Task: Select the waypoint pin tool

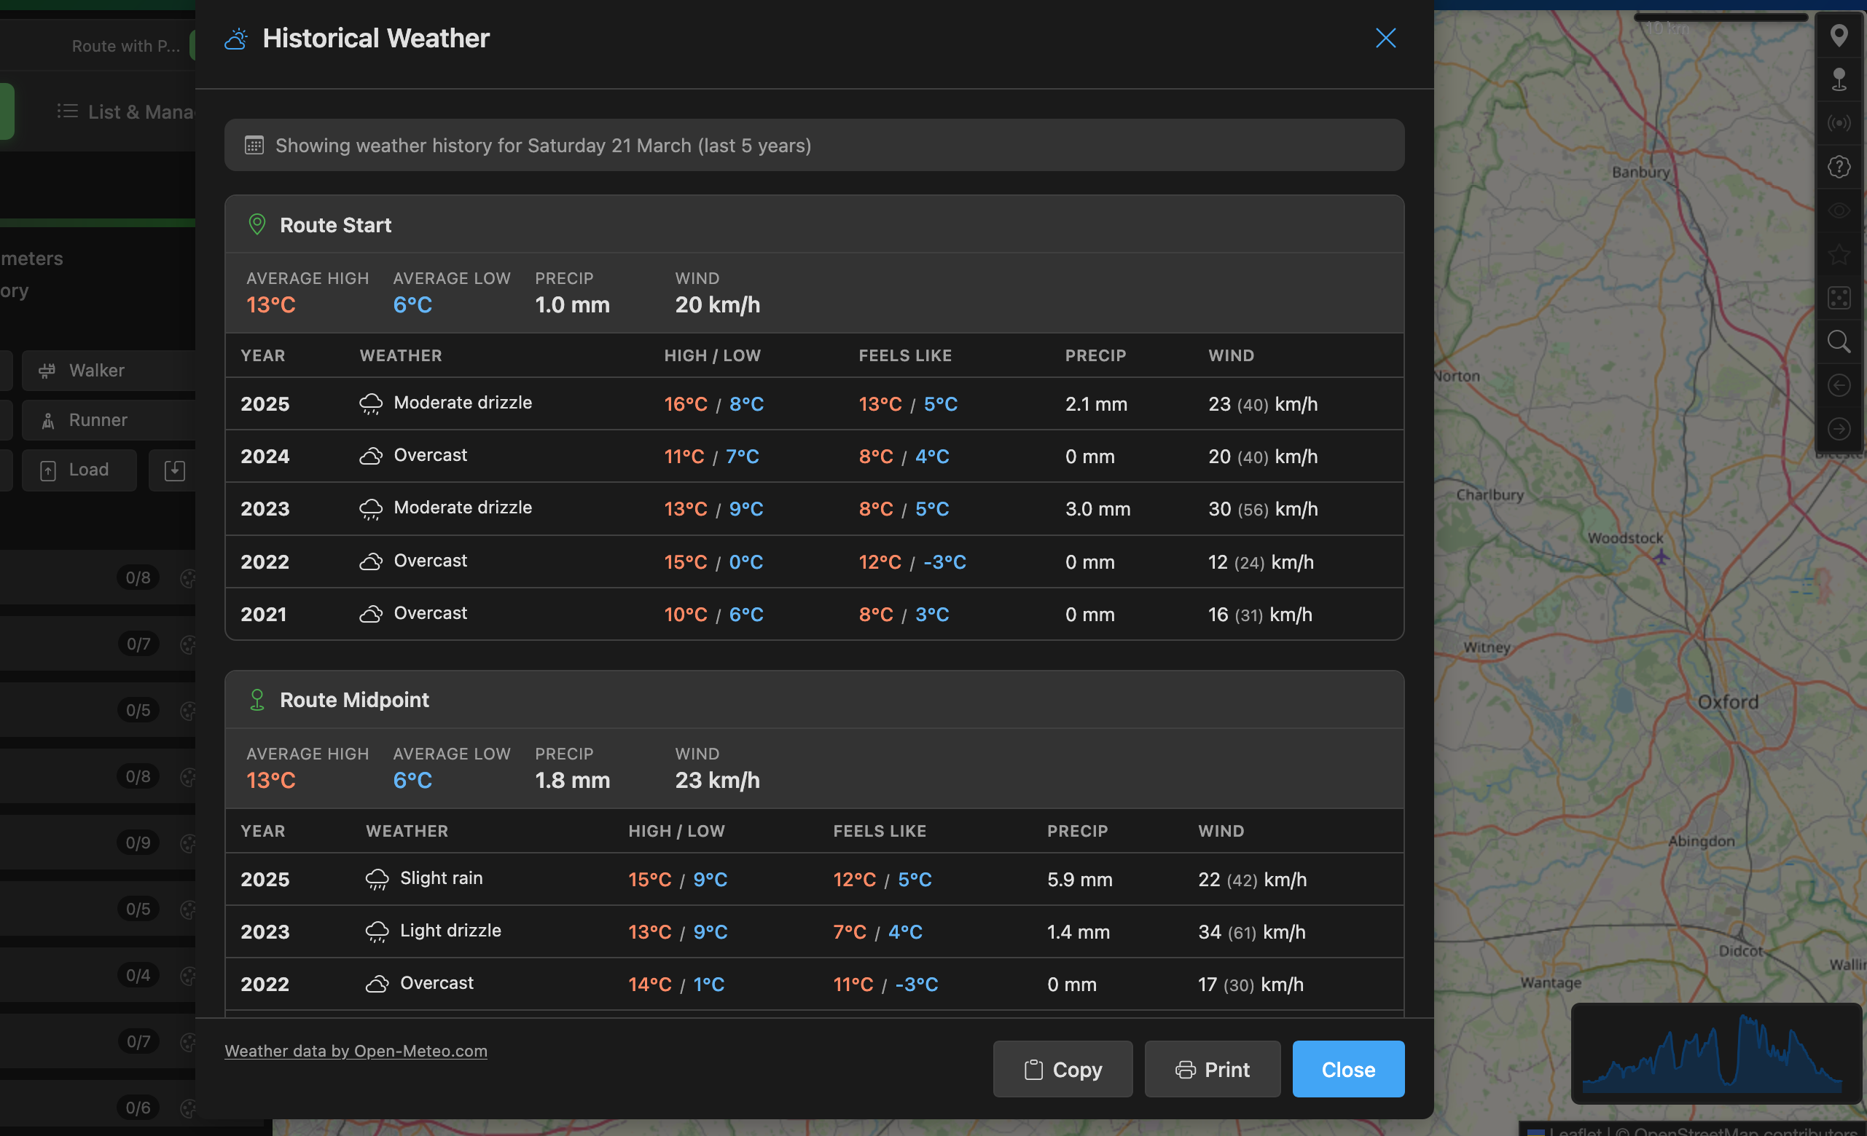Action: pyautogui.click(x=1840, y=79)
